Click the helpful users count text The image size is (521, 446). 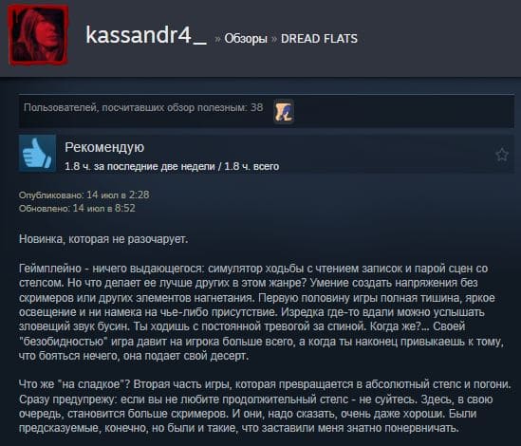pos(143,107)
